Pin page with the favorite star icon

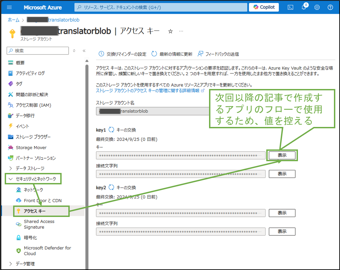pos(170,31)
